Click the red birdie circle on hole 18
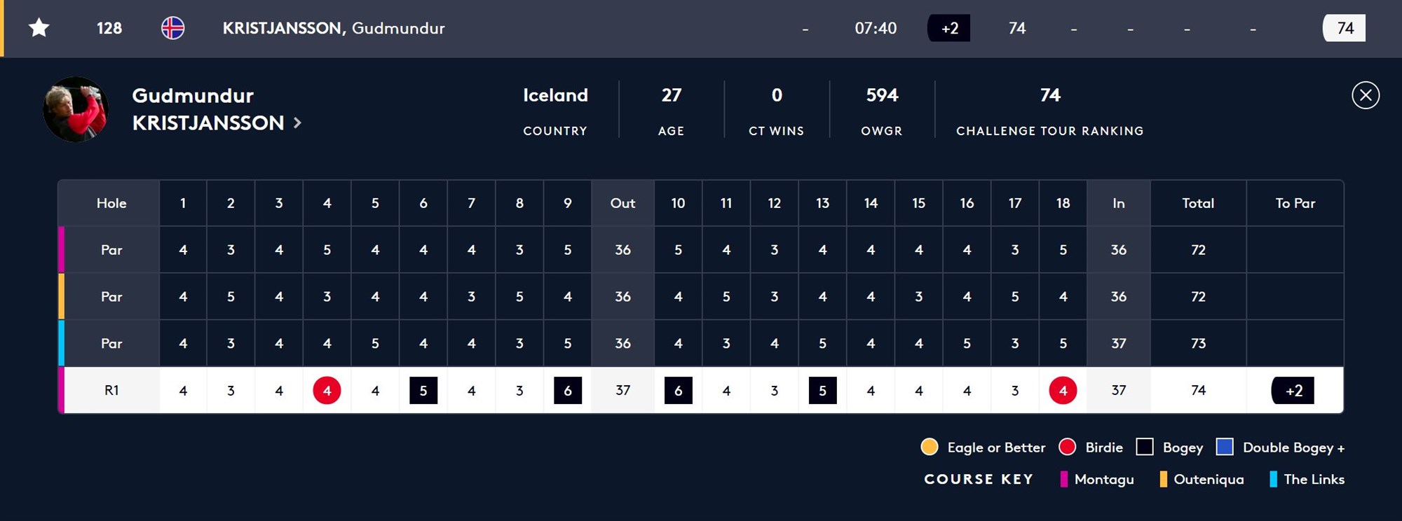The width and height of the screenshot is (1402, 521). pos(1063,390)
